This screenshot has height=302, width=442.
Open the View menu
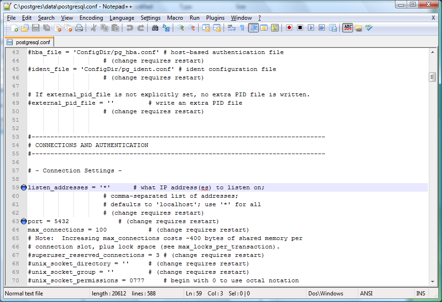click(x=67, y=18)
